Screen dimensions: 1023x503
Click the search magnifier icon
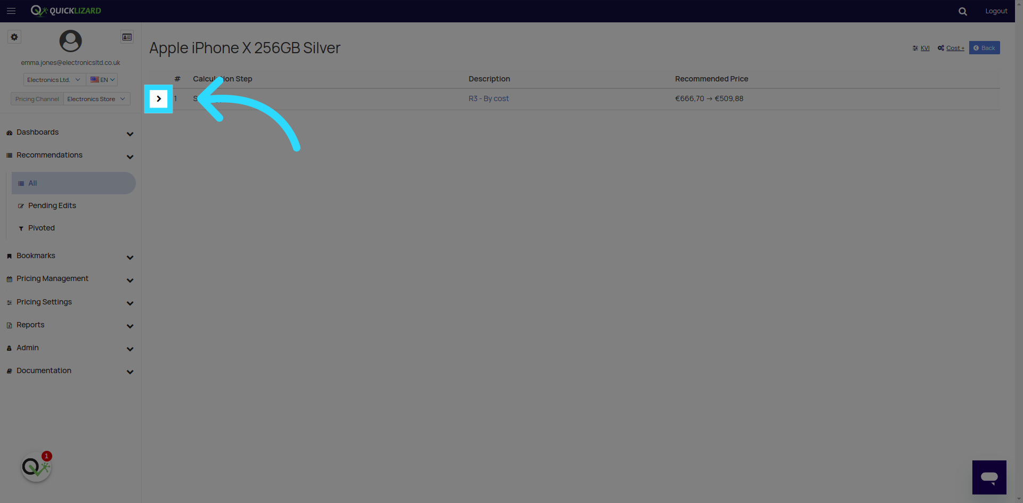coord(962,11)
